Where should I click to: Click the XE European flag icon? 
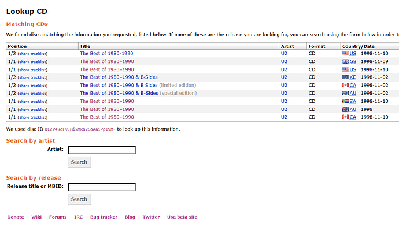345,77
